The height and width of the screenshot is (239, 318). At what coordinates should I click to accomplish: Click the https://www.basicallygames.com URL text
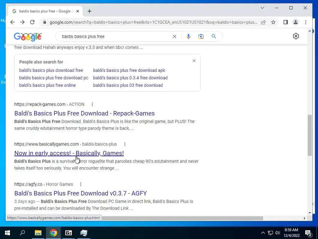coord(47,144)
